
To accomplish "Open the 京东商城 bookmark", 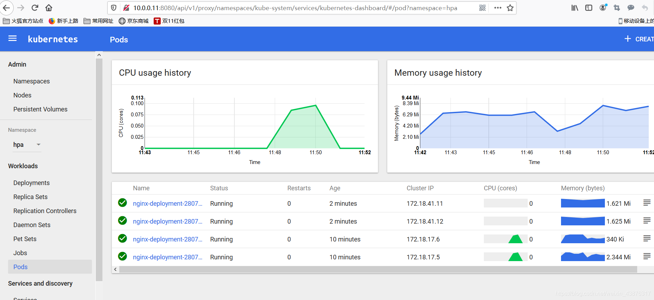I will 134,21.
